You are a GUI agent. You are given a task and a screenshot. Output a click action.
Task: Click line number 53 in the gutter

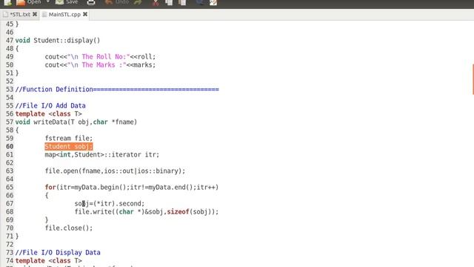coord(10,90)
